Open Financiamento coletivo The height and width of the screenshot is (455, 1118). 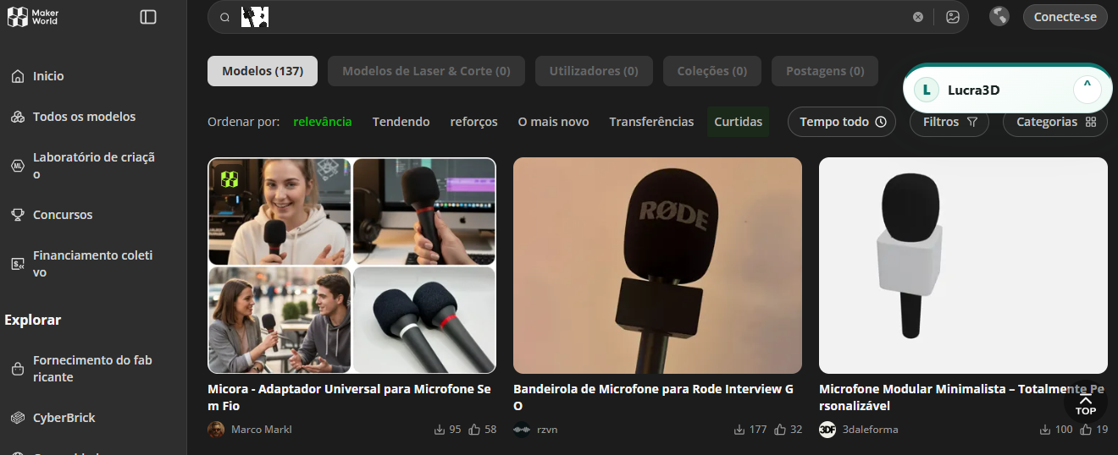(93, 264)
